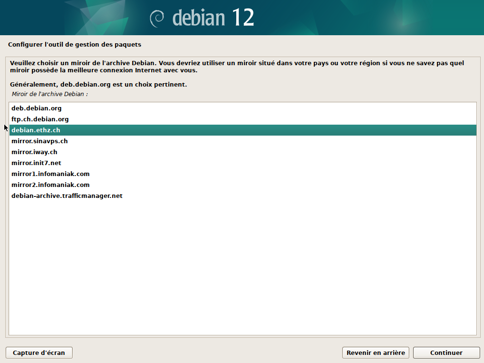Screen dimensions: 484x363
Task: Choose ftp.ch.debian.org from the mirror list
Action: pyautogui.click(x=242, y=119)
